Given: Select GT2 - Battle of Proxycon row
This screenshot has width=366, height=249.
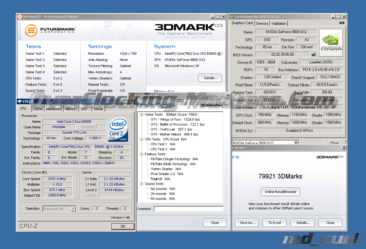Looking at the screenshot, I should 178,124.
